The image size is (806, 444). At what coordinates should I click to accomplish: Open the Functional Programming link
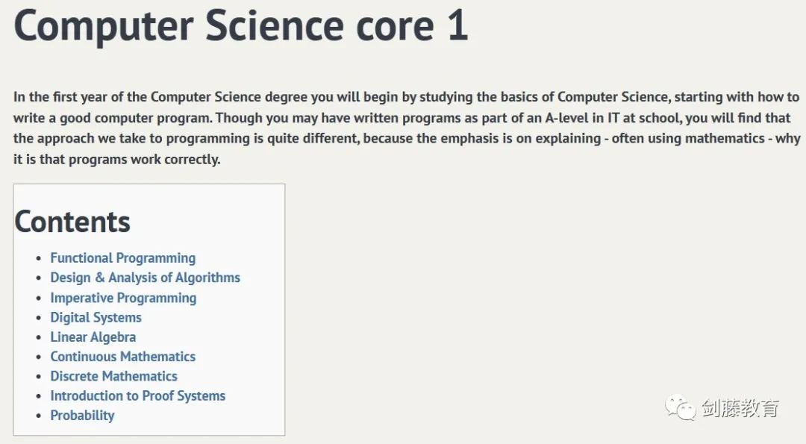click(123, 258)
